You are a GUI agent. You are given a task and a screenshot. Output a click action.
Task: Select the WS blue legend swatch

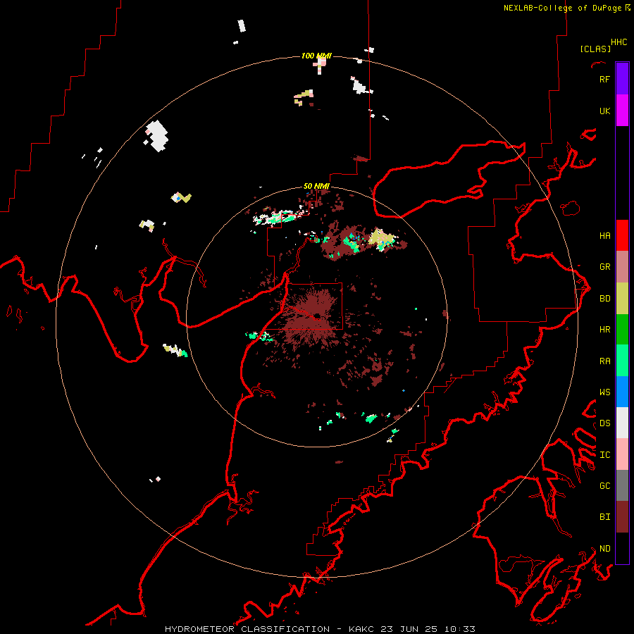pyautogui.click(x=622, y=392)
